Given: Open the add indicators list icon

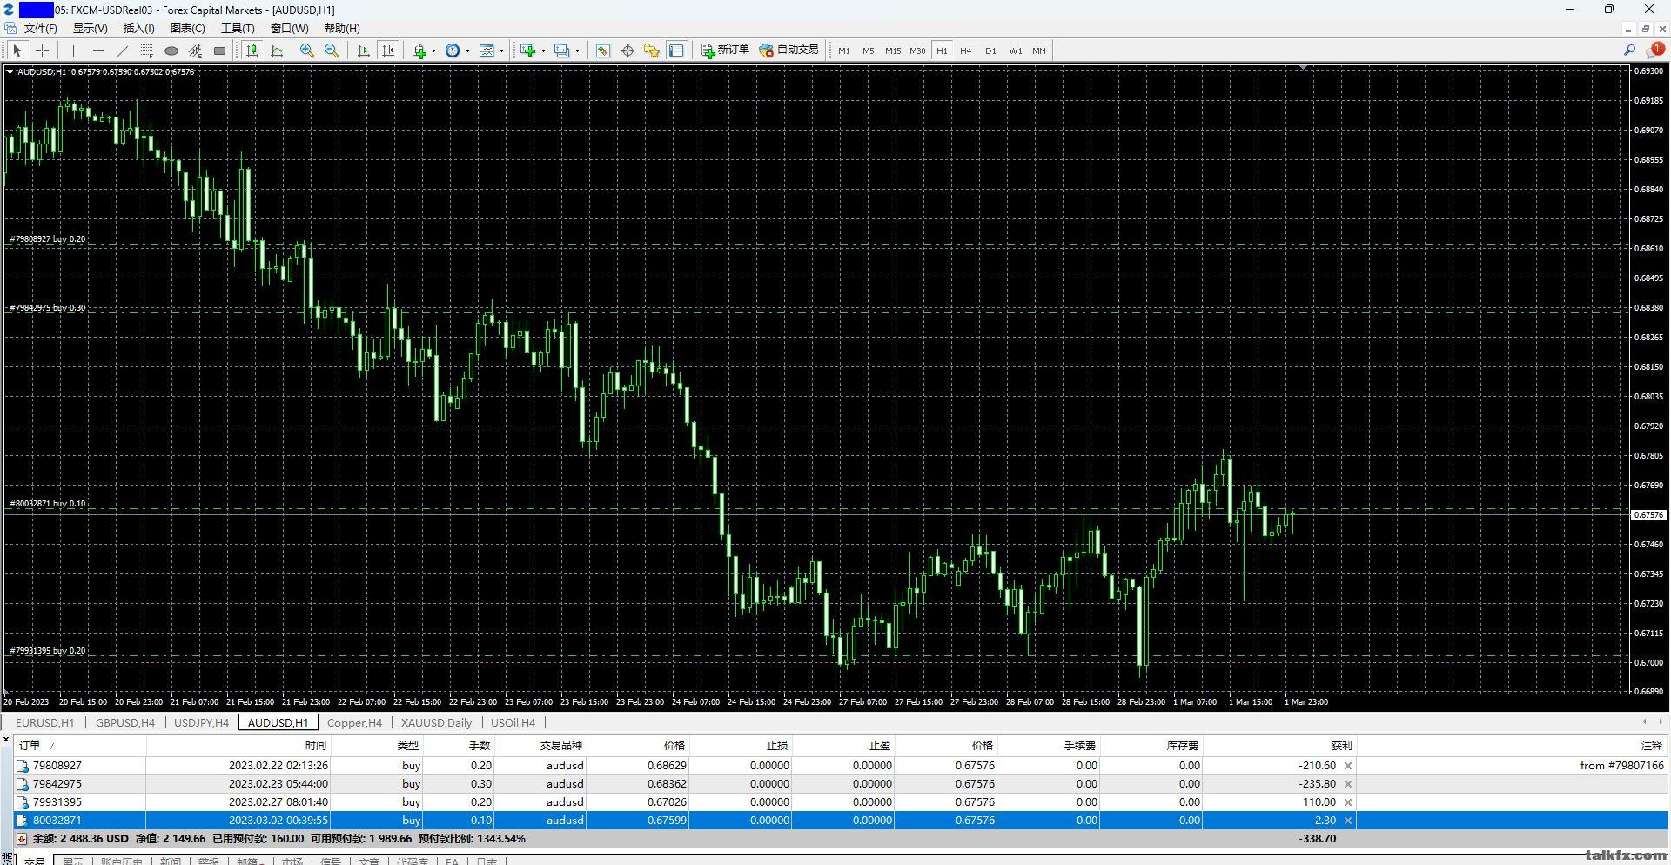Looking at the screenshot, I should tap(419, 50).
